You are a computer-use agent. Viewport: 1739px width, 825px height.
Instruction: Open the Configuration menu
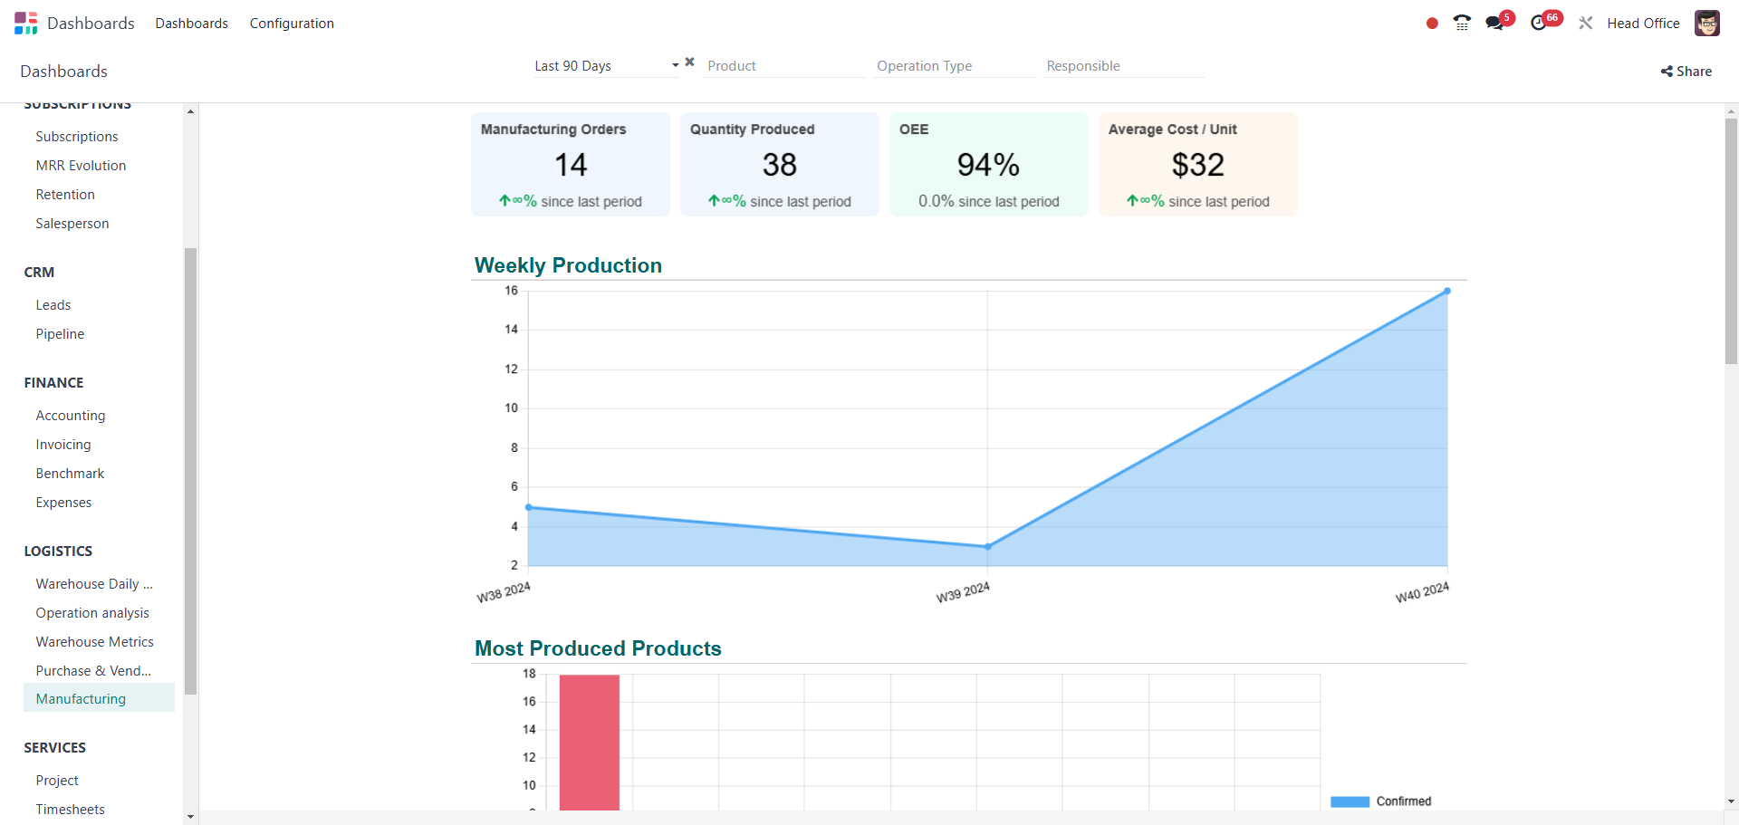point(292,23)
